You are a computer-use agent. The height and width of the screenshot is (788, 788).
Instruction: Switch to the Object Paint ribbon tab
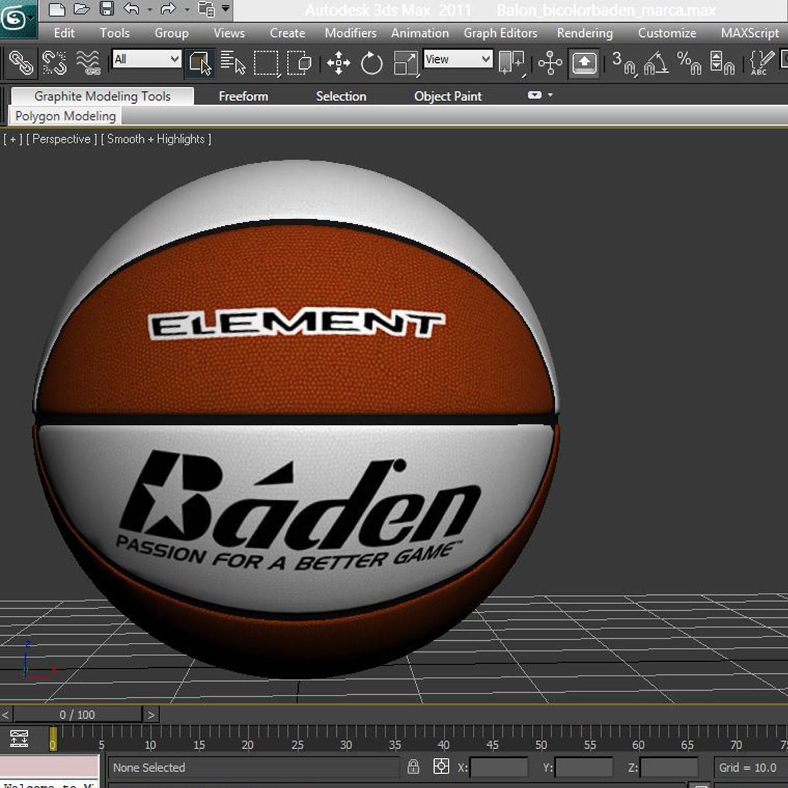pos(448,96)
